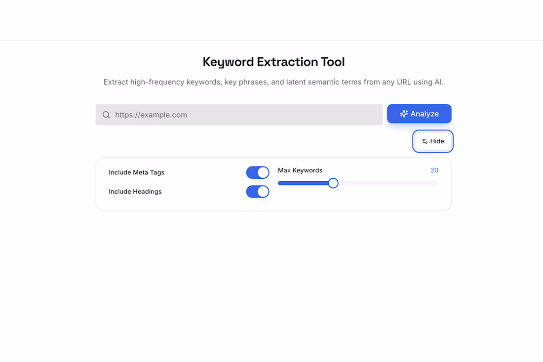This screenshot has height=362, width=543.
Task: Click the Include Meta Tags label
Action: (136, 172)
